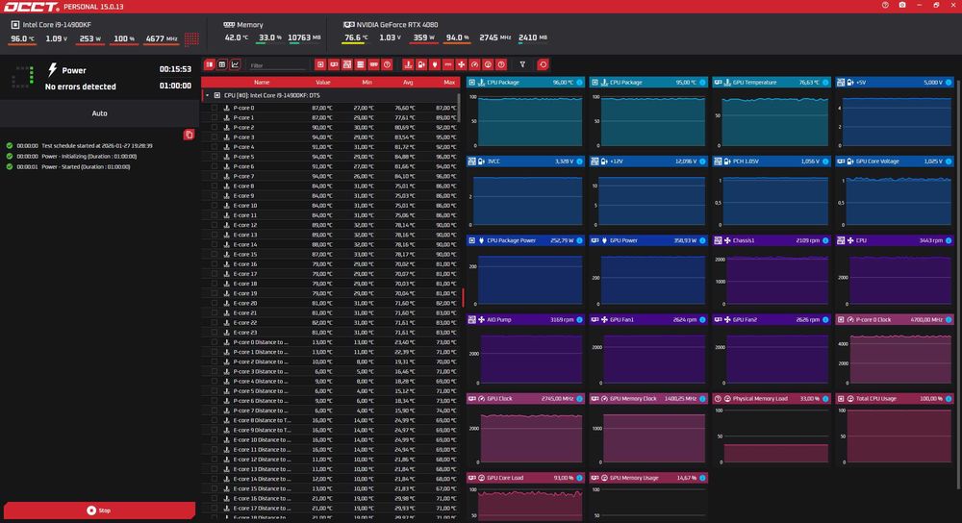
Task: Click the Power test header
Action: [74, 70]
